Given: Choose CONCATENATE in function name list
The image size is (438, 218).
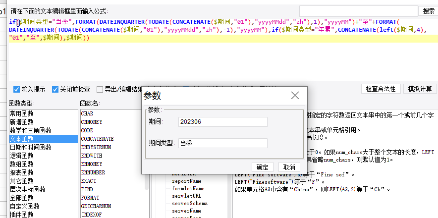Looking at the screenshot, I should point(97,139).
